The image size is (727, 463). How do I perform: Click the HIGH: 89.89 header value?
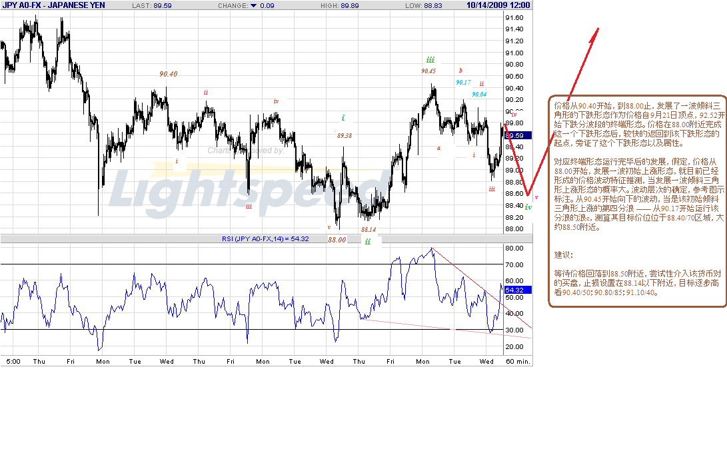(339, 5)
